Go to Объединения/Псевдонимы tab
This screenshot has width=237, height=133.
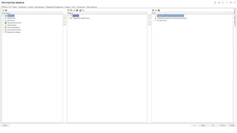[54, 7]
